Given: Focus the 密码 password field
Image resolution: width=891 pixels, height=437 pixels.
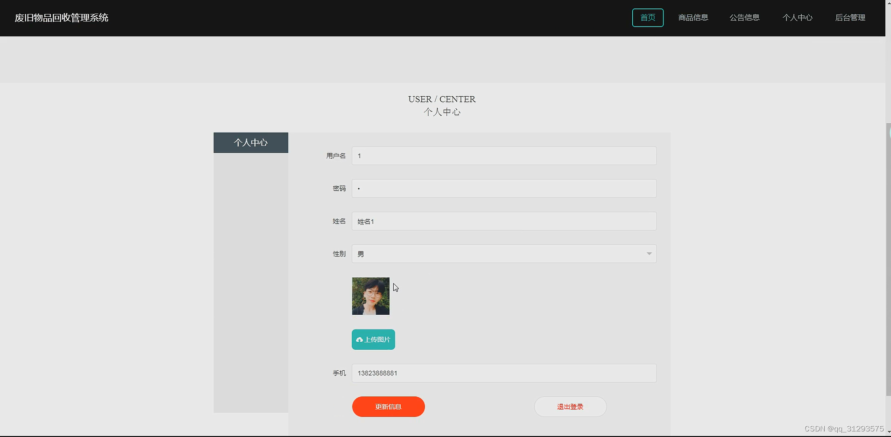Looking at the screenshot, I should point(504,189).
